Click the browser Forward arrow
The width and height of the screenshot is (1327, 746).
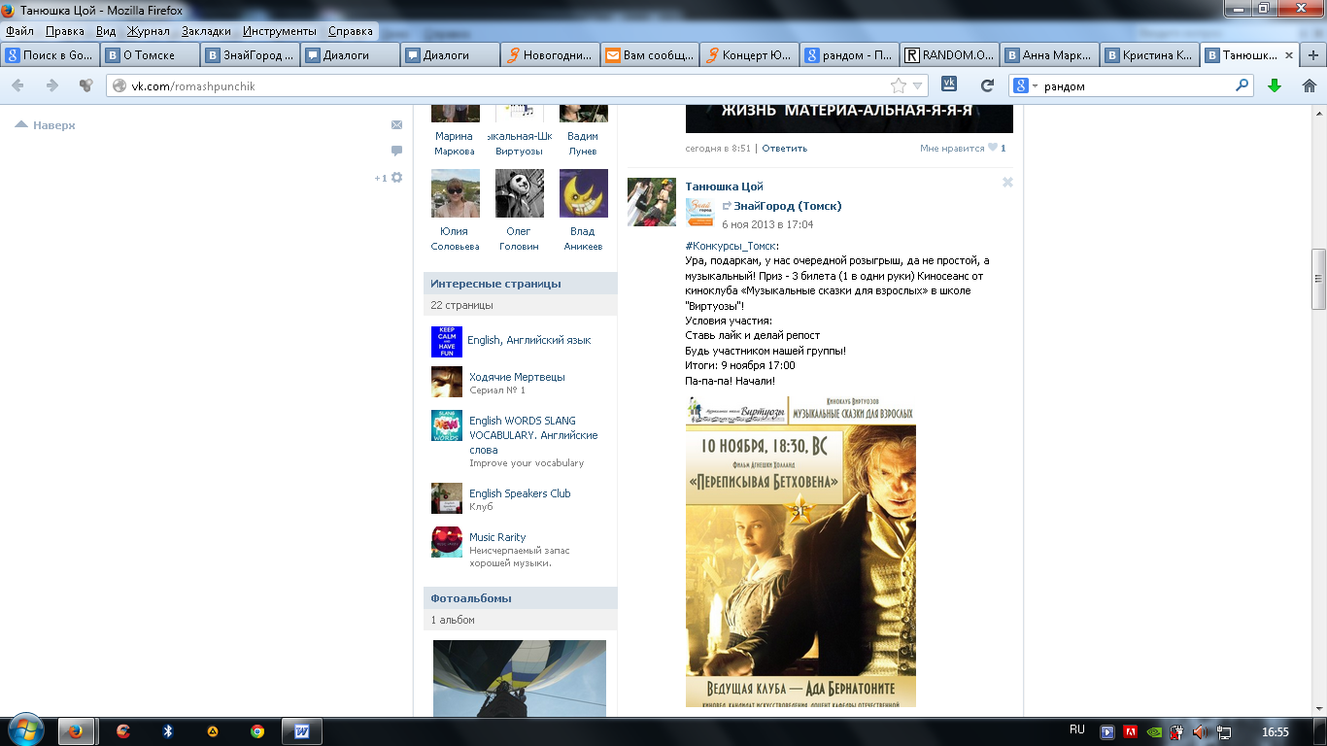[52, 85]
